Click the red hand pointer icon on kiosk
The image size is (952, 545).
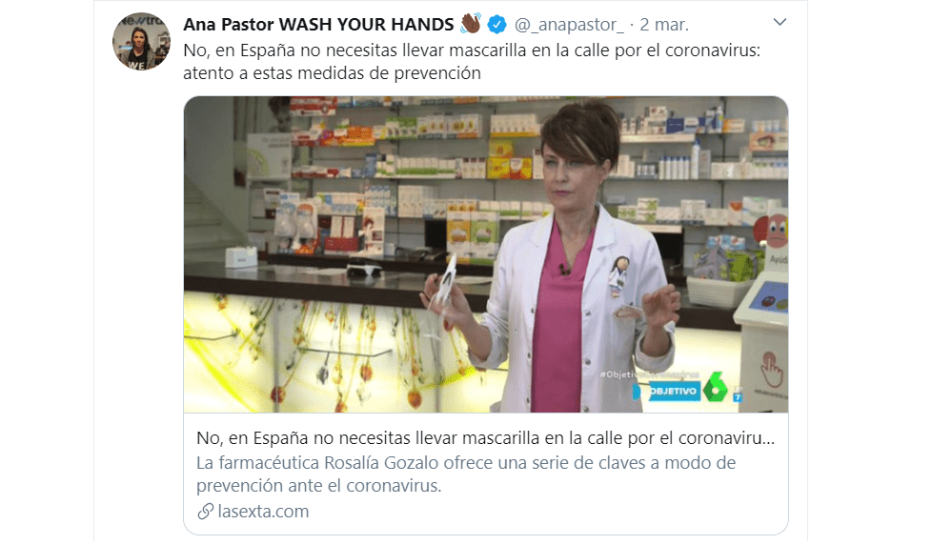[772, 369]
